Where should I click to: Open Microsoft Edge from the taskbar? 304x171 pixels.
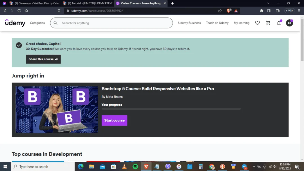tap(81, 166)
